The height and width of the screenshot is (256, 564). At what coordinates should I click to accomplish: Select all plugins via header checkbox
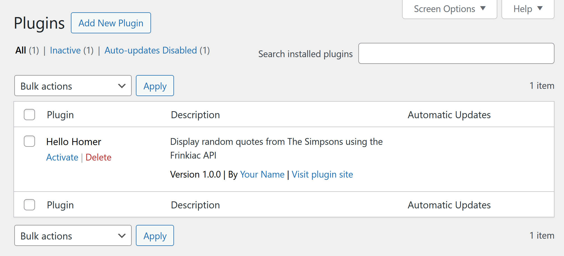(29, 115)
